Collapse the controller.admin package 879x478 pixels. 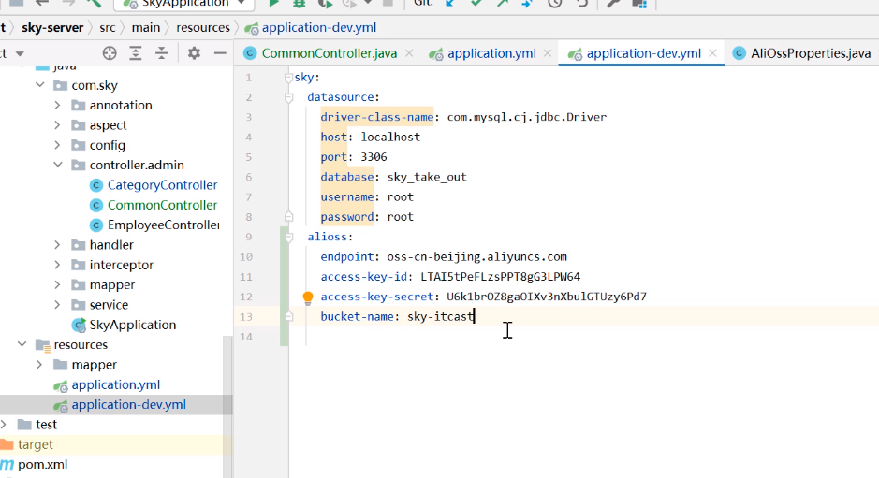(x=58, y=165)
